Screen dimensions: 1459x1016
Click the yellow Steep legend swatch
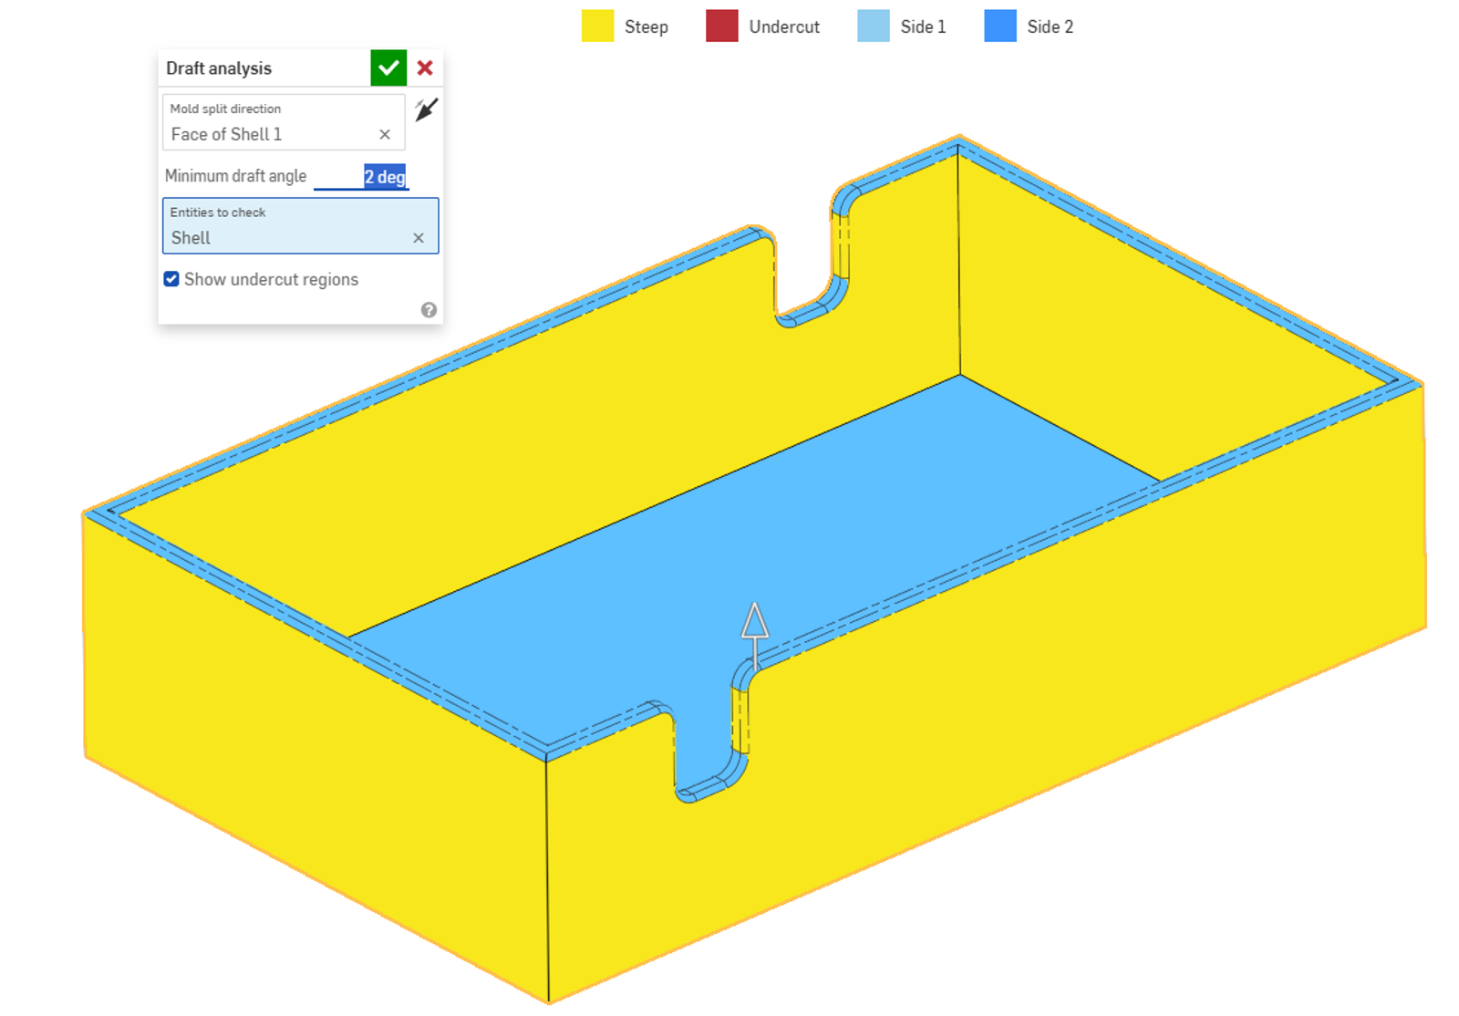(x=597, y=26)
